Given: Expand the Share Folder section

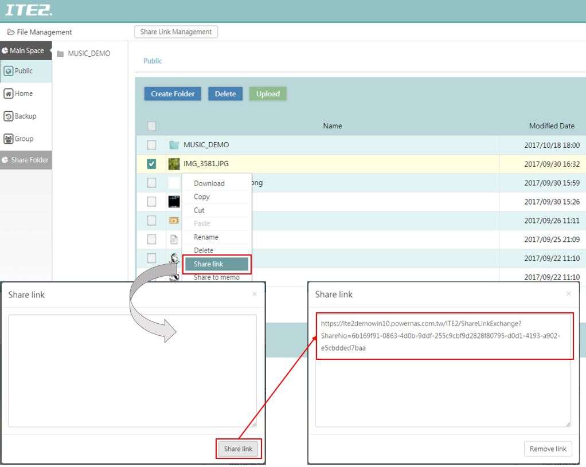Looking at the screenshot, I should tap(26, 160).
